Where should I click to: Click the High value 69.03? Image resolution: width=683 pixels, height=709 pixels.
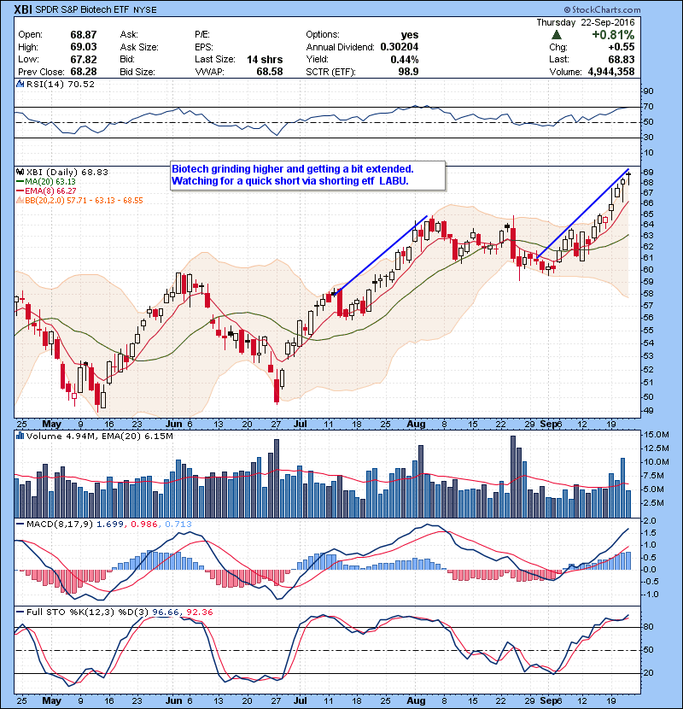[x=84, y=47]
